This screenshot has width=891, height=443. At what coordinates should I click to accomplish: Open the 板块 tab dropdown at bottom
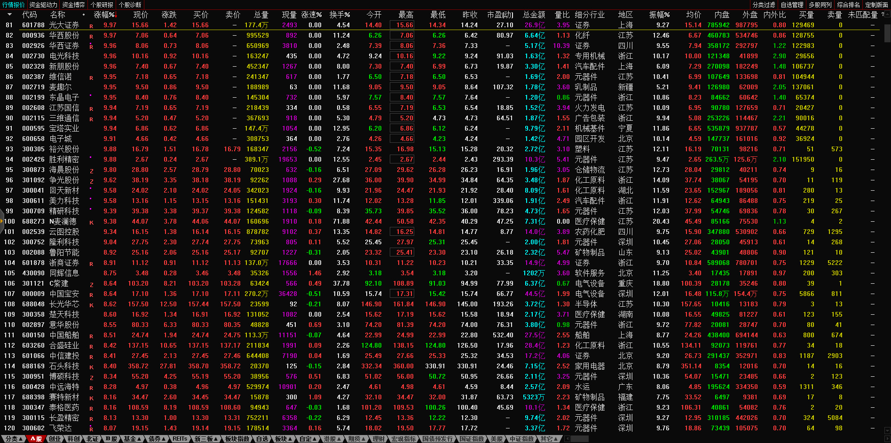(x=283, y=439)
